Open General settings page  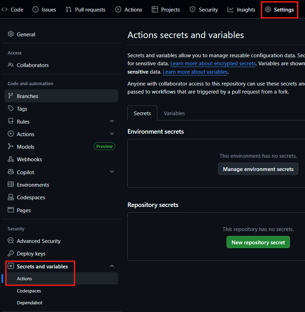(61, 35)
